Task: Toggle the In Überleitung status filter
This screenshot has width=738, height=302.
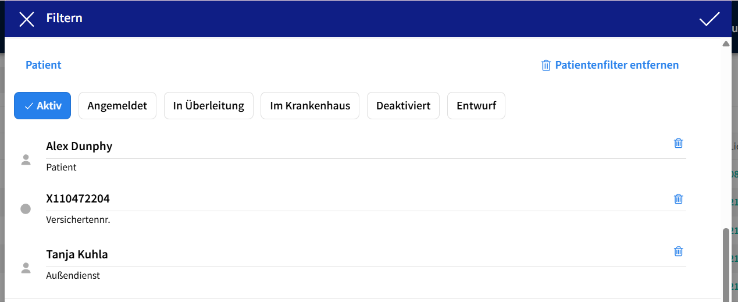Action: coord(209,106)
